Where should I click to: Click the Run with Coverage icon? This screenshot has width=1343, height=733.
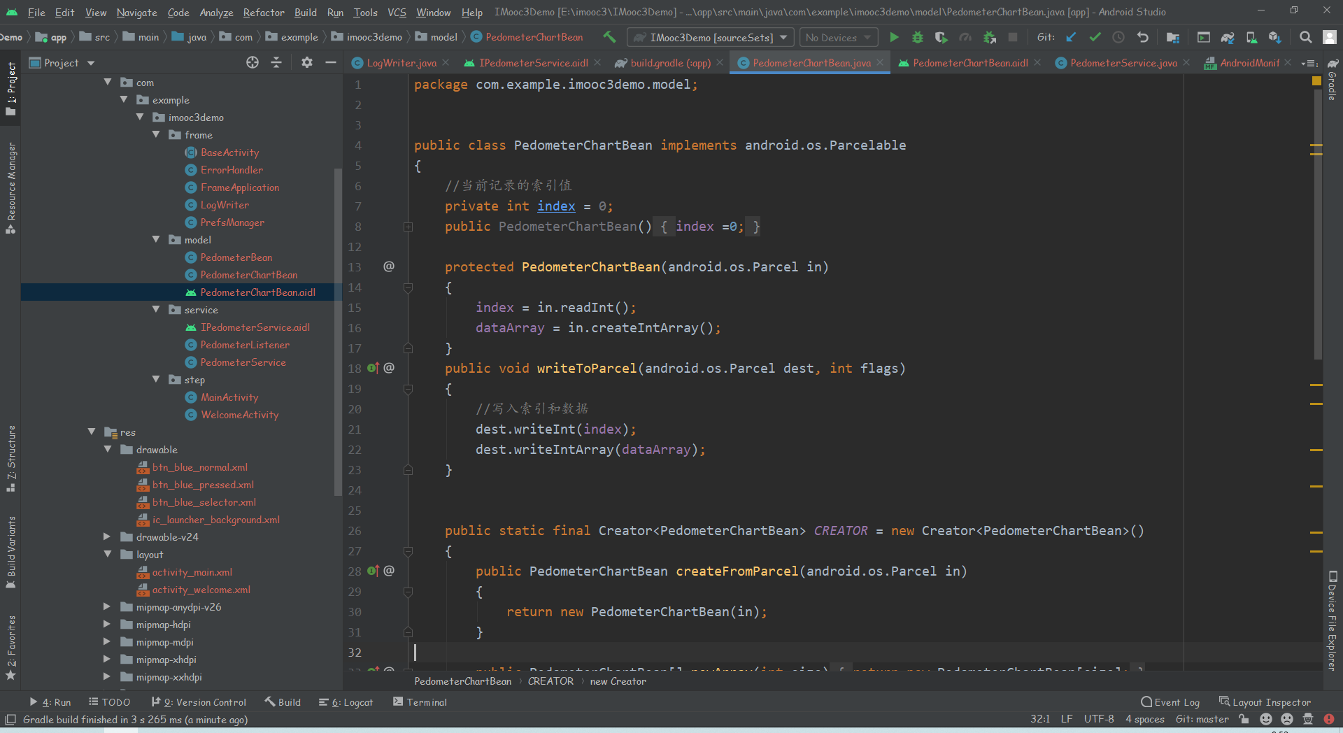coord(941,37)
